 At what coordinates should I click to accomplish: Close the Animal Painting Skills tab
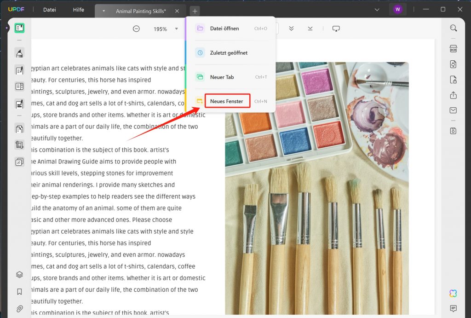(x=177, y=11)
